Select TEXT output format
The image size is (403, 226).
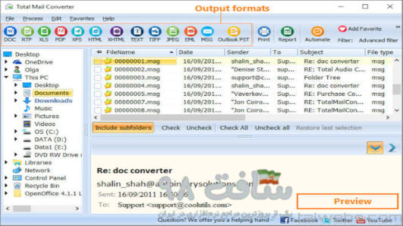point(137,34)
